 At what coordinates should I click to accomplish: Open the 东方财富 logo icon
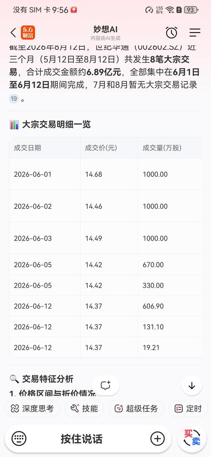28,32
